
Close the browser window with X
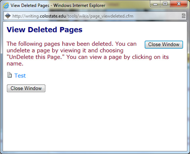[179, 4]
